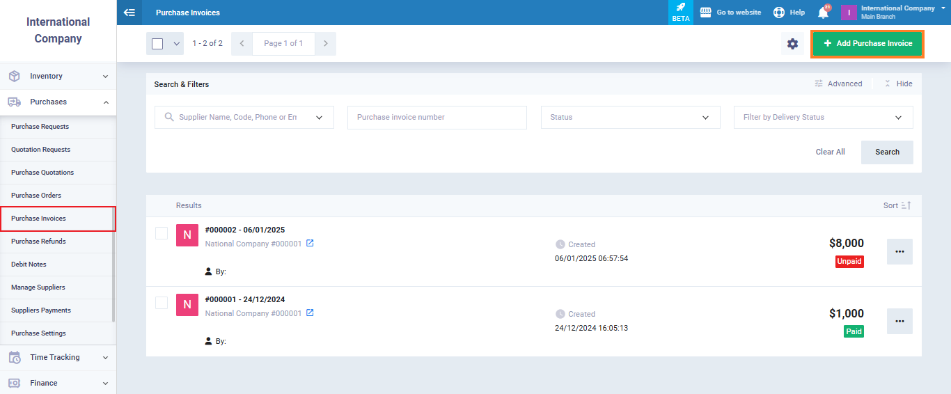Image resolution: width=951 pixels, height=394 pixels.
Task: Open the Filter by Delivery Status dropdown
Action: click(823, 118)
